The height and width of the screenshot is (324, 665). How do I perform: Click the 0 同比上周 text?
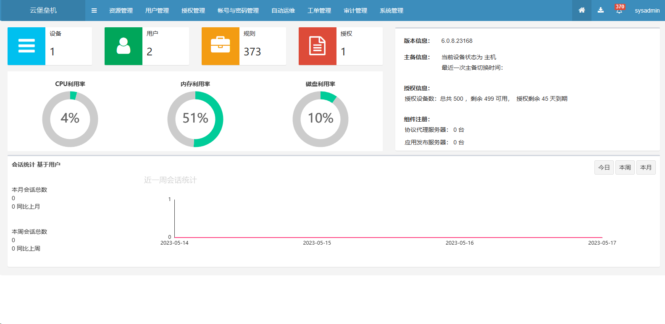(26, 248)
